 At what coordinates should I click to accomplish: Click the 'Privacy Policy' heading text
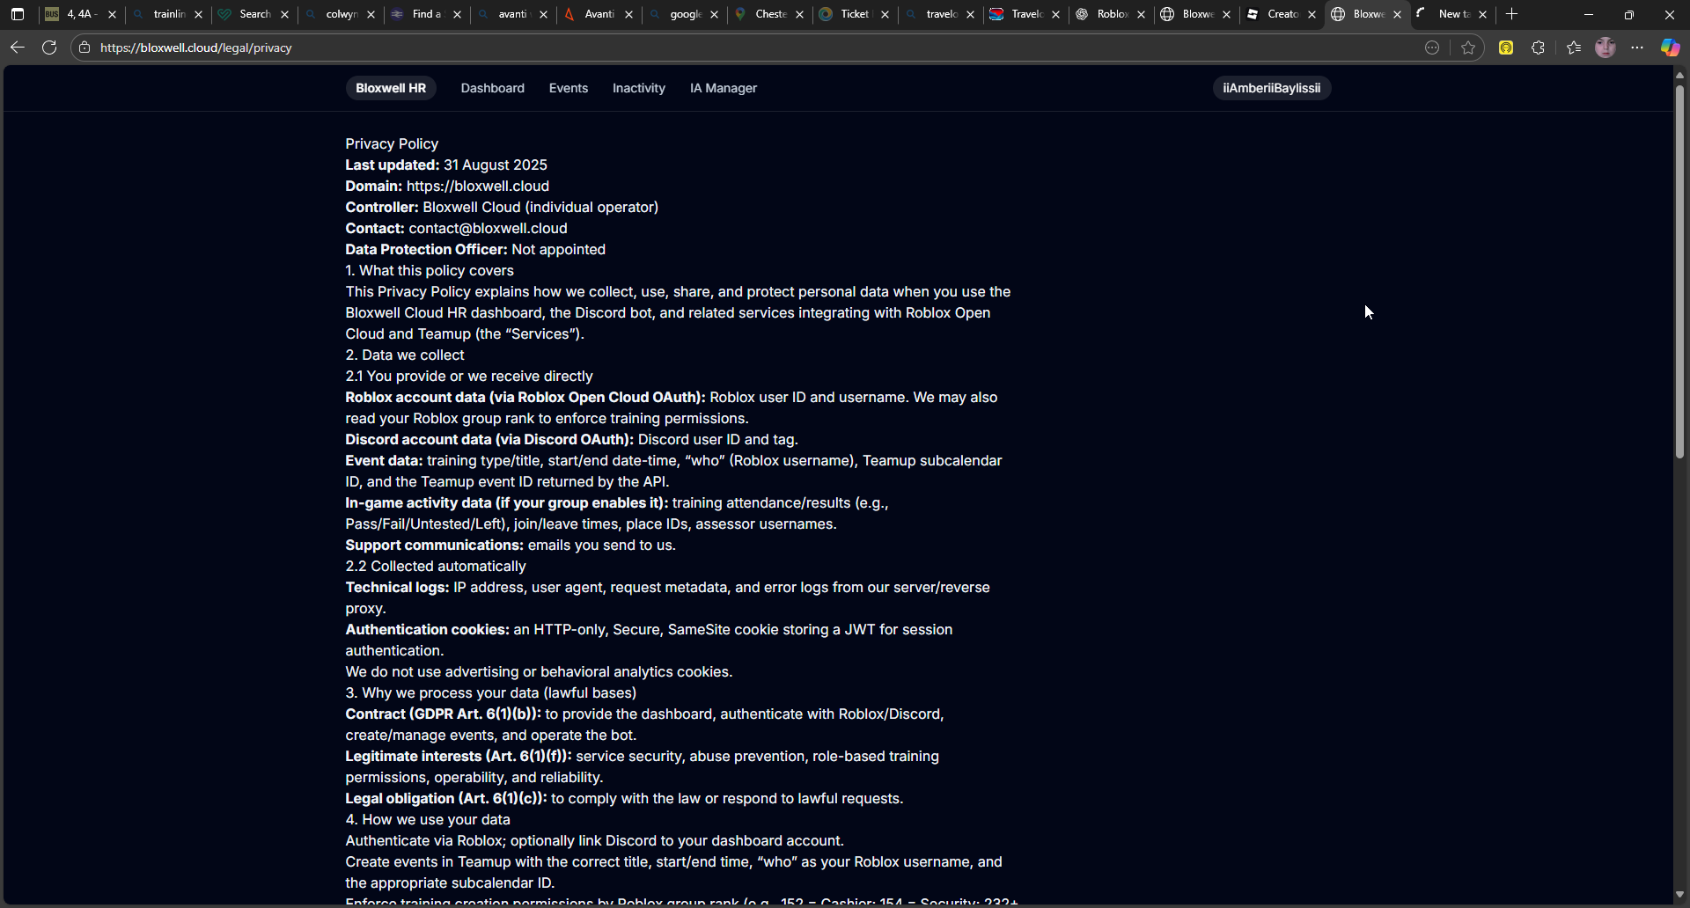click(392, 143)
